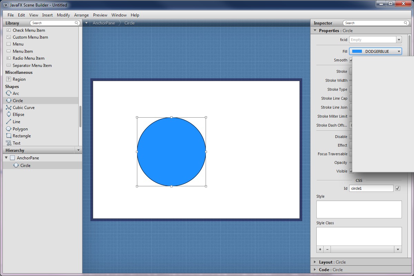Click the Cubic Curve shape icon
The height and width of the screenshot is (276, 414).
click(x=9, y=108)
